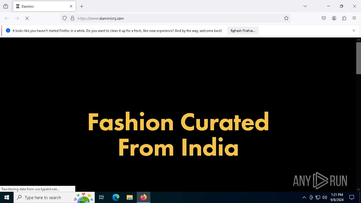This screenshot has height=203, width=361.
Task: Dismiss the Firefox refresh notification bar
Action: [354, 30]
